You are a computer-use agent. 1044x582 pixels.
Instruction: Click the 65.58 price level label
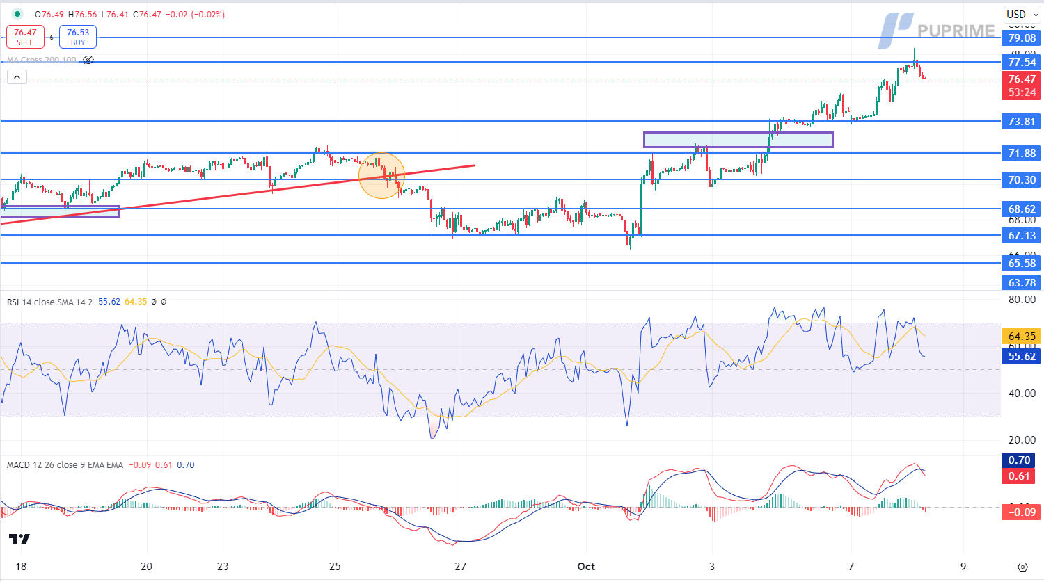[1021, 263]
